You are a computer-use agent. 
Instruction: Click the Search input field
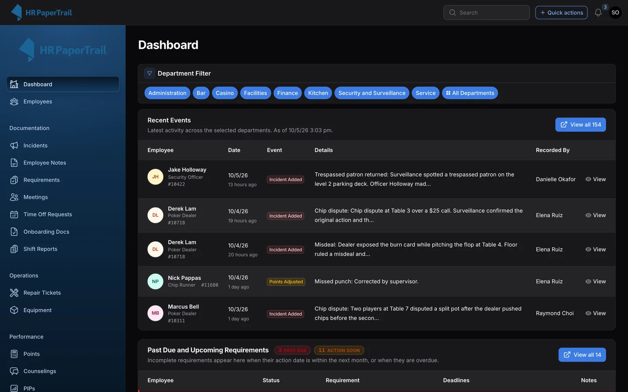point(487,13)
